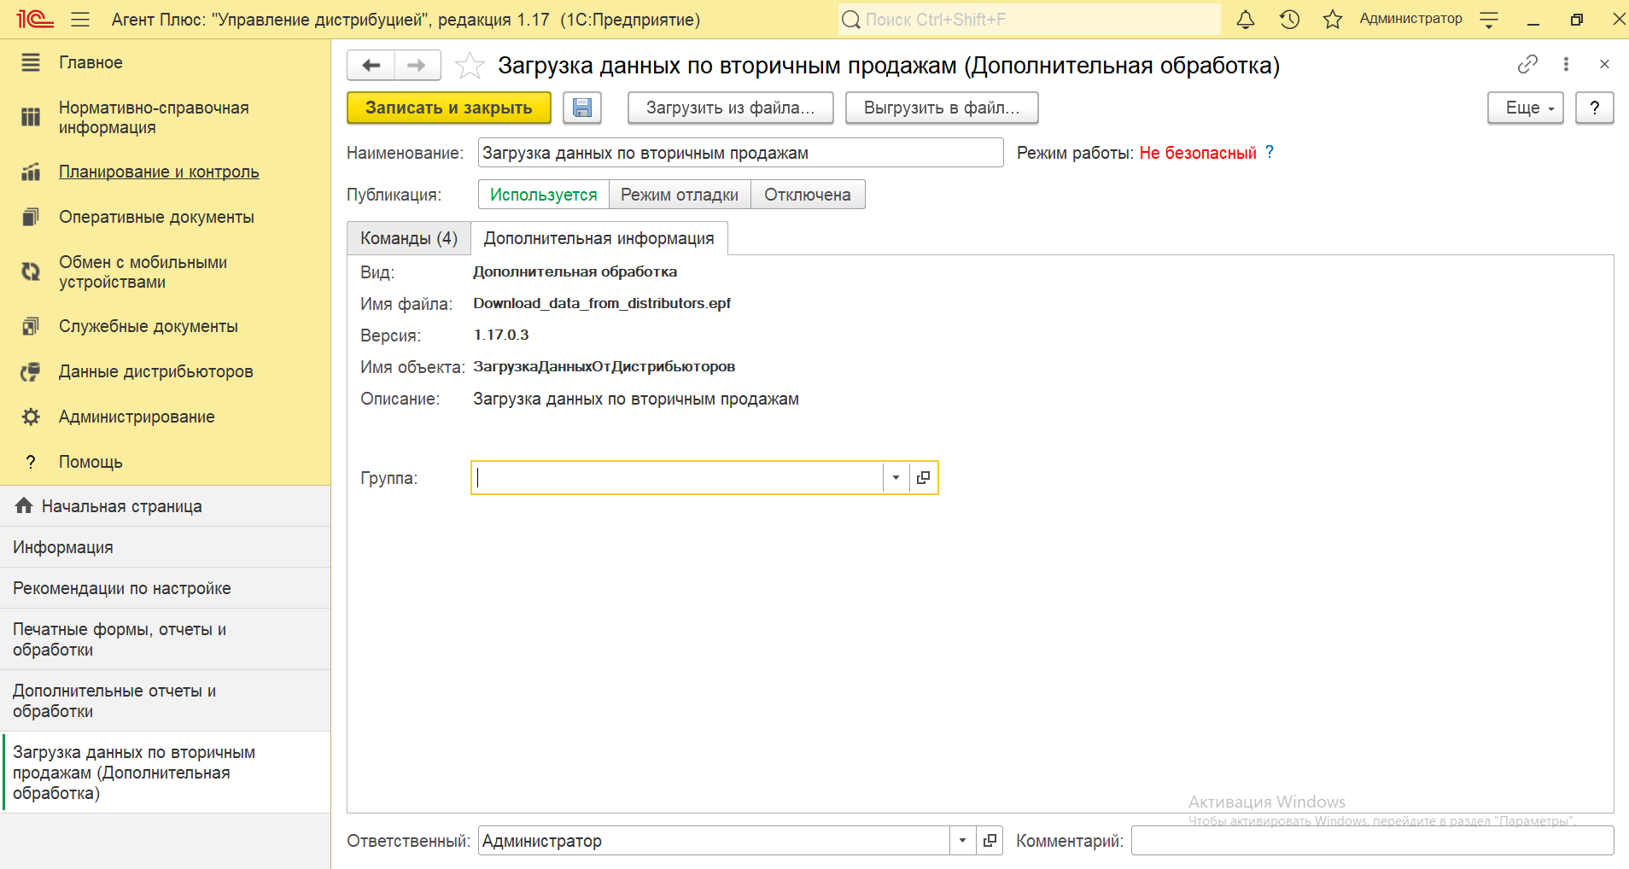Click Выгрузить в файл... button
Viewport: 1629px width, 869px height.
(x=942, y=108)
